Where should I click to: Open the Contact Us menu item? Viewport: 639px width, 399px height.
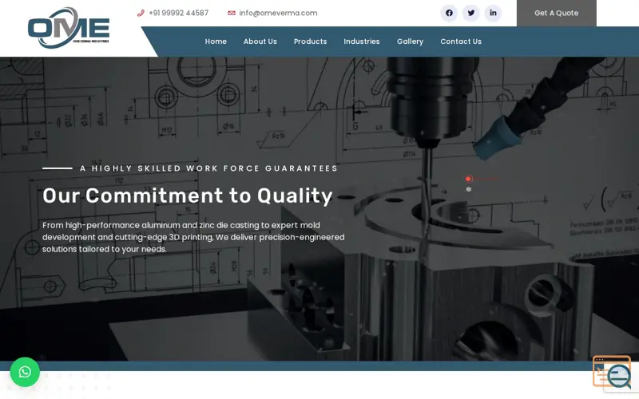point(461,41)
